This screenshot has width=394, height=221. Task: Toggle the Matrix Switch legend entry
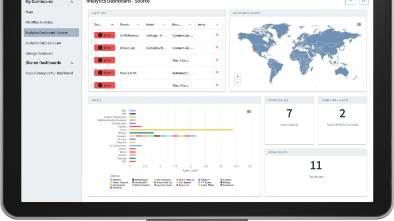tap(142, 185)
